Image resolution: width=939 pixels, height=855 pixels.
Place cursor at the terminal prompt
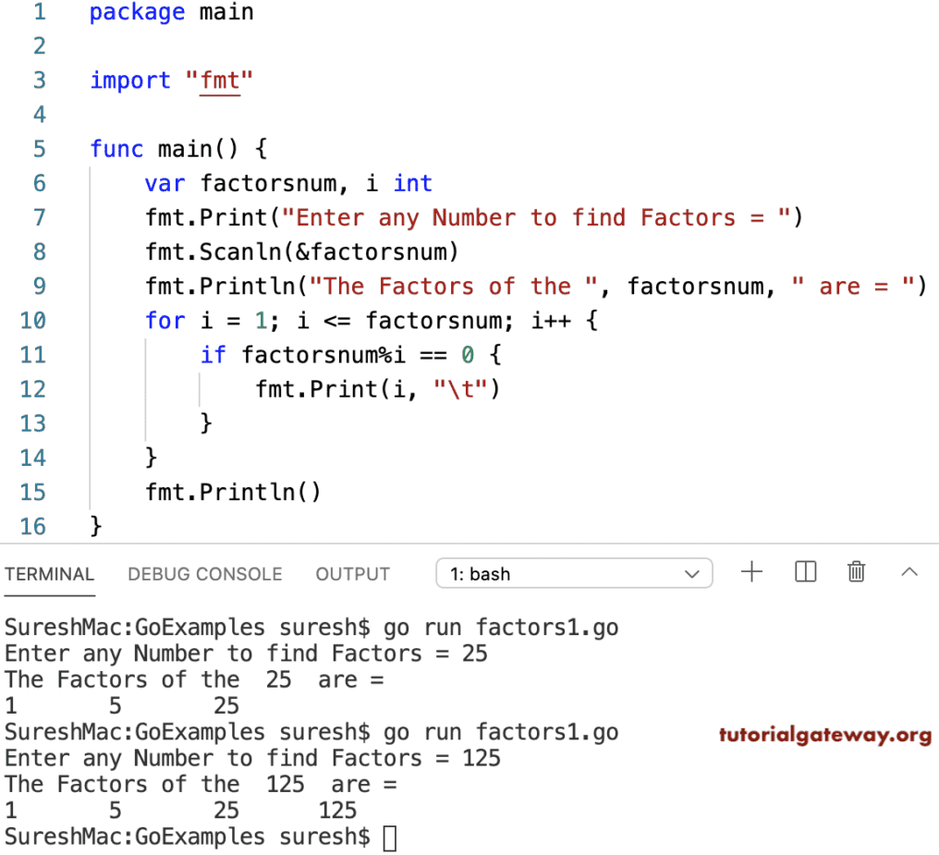click(389, 837)
